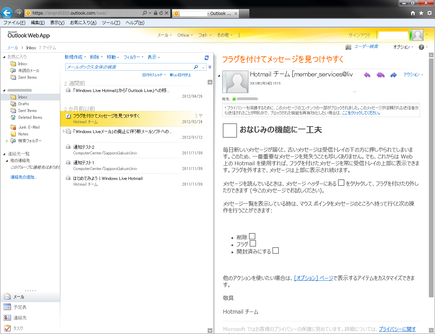
Task: Click the refresh icon above the message list
Action: coord(207,57)
